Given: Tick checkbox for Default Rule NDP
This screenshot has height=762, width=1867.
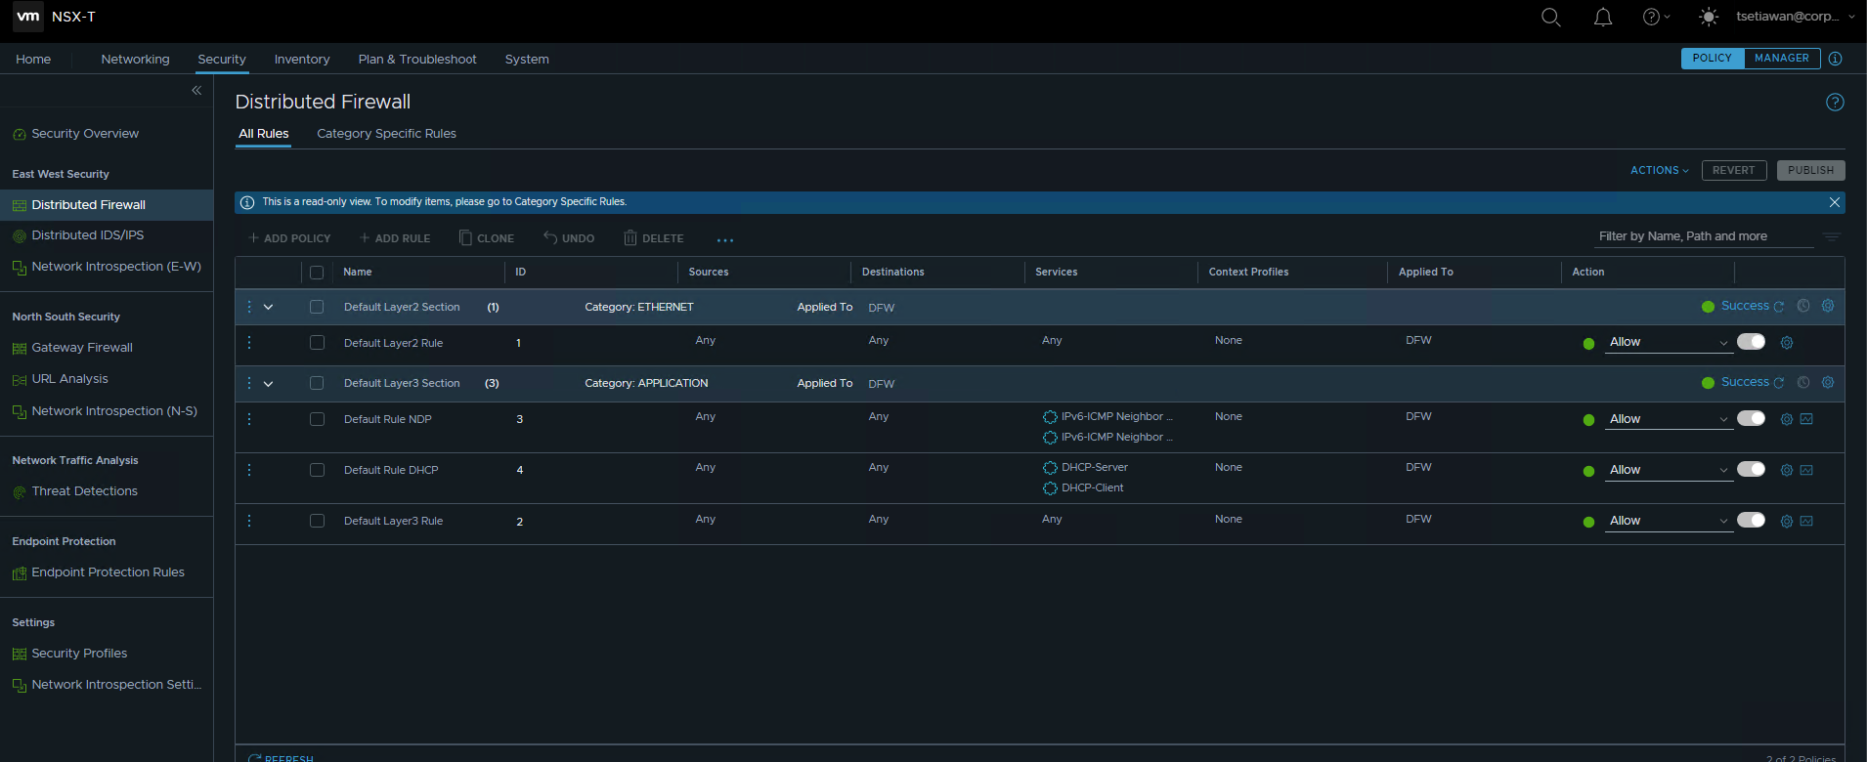Looking at the screenshot, I should click(x=317, y=419).
